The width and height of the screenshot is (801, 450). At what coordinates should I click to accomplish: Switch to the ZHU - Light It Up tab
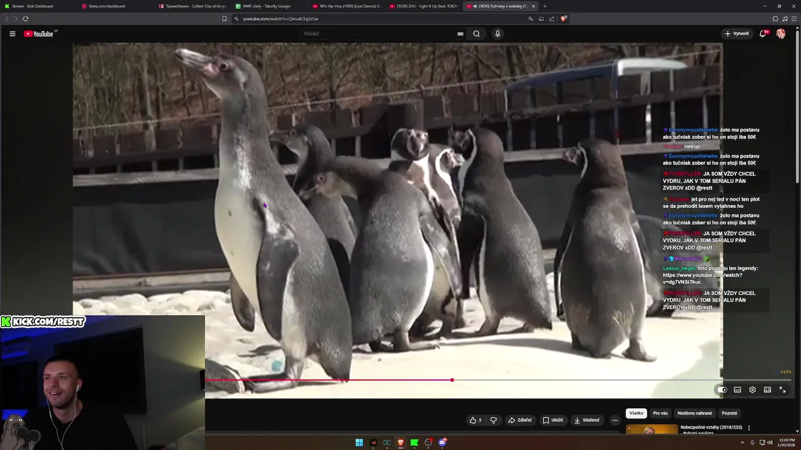422,6
